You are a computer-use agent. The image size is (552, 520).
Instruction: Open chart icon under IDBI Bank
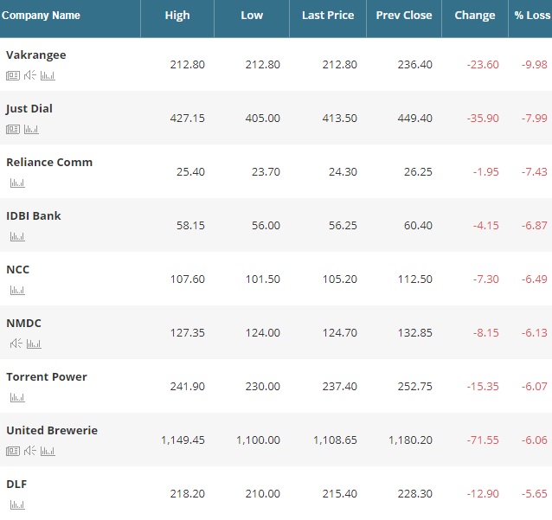17,236
